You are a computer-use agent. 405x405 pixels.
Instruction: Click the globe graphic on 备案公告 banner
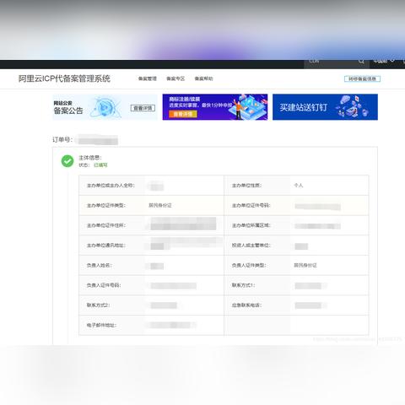coord(105,107)
